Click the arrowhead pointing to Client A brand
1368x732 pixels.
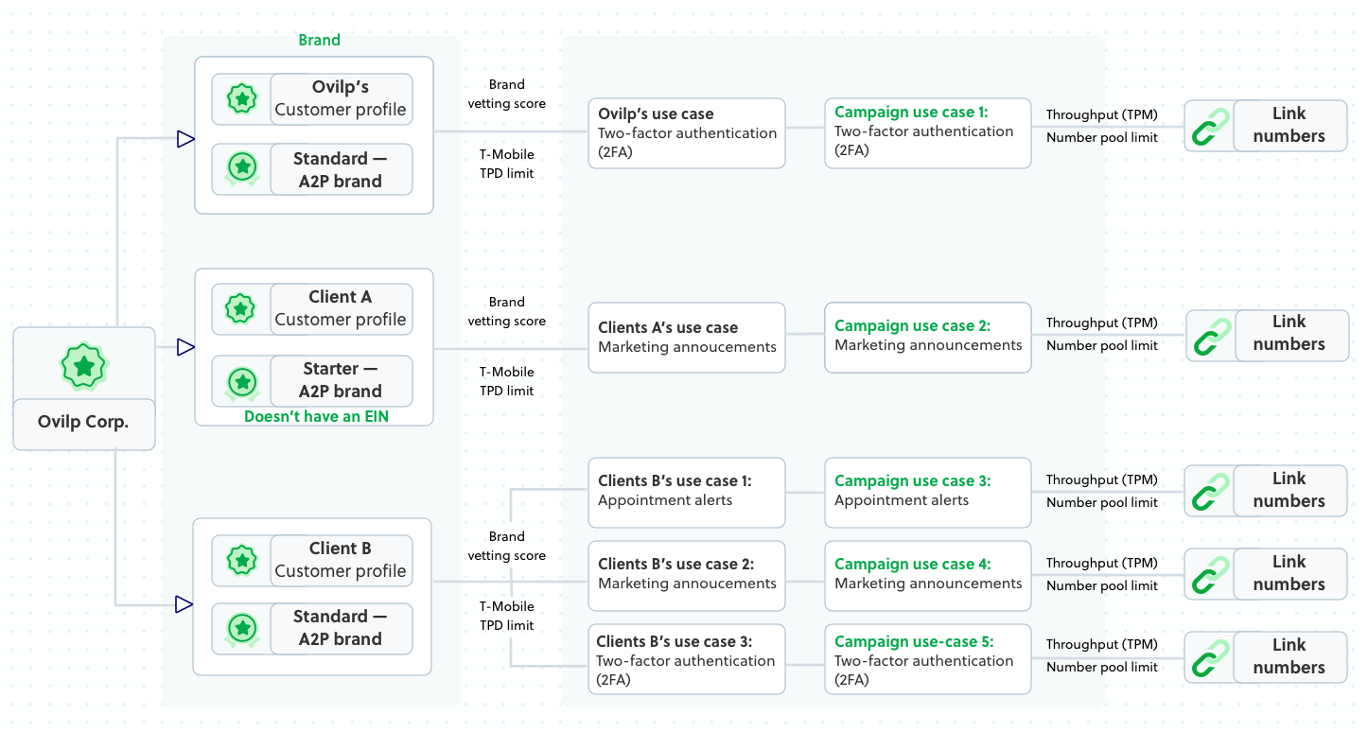pyautogui.click(x=185, y=348)
